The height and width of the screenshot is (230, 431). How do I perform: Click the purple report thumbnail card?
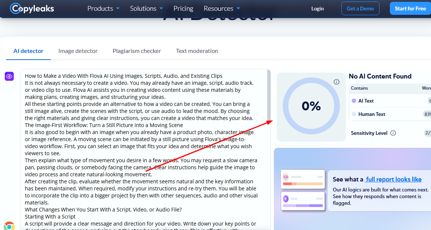point(303,201)
